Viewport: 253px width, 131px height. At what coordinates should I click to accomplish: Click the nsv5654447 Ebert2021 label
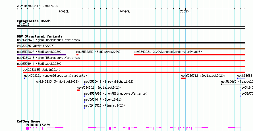[103, 99]
